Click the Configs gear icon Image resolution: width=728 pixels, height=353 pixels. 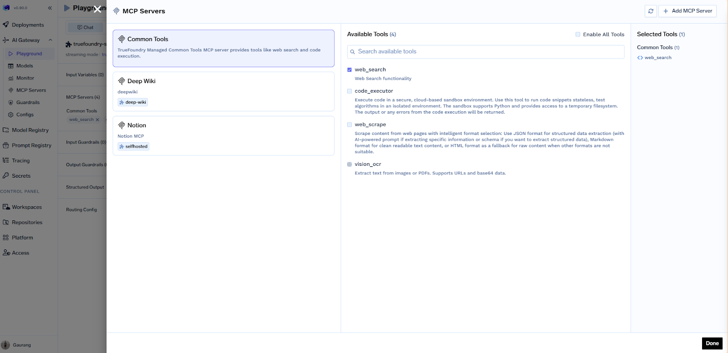click(10, 115)
